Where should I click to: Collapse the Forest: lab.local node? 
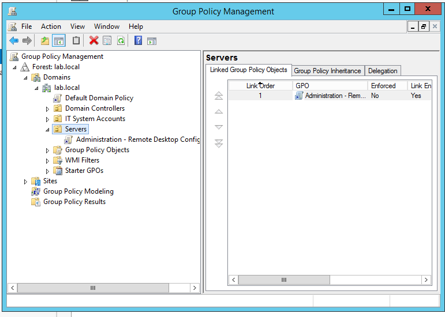click(x=14, y=67)
